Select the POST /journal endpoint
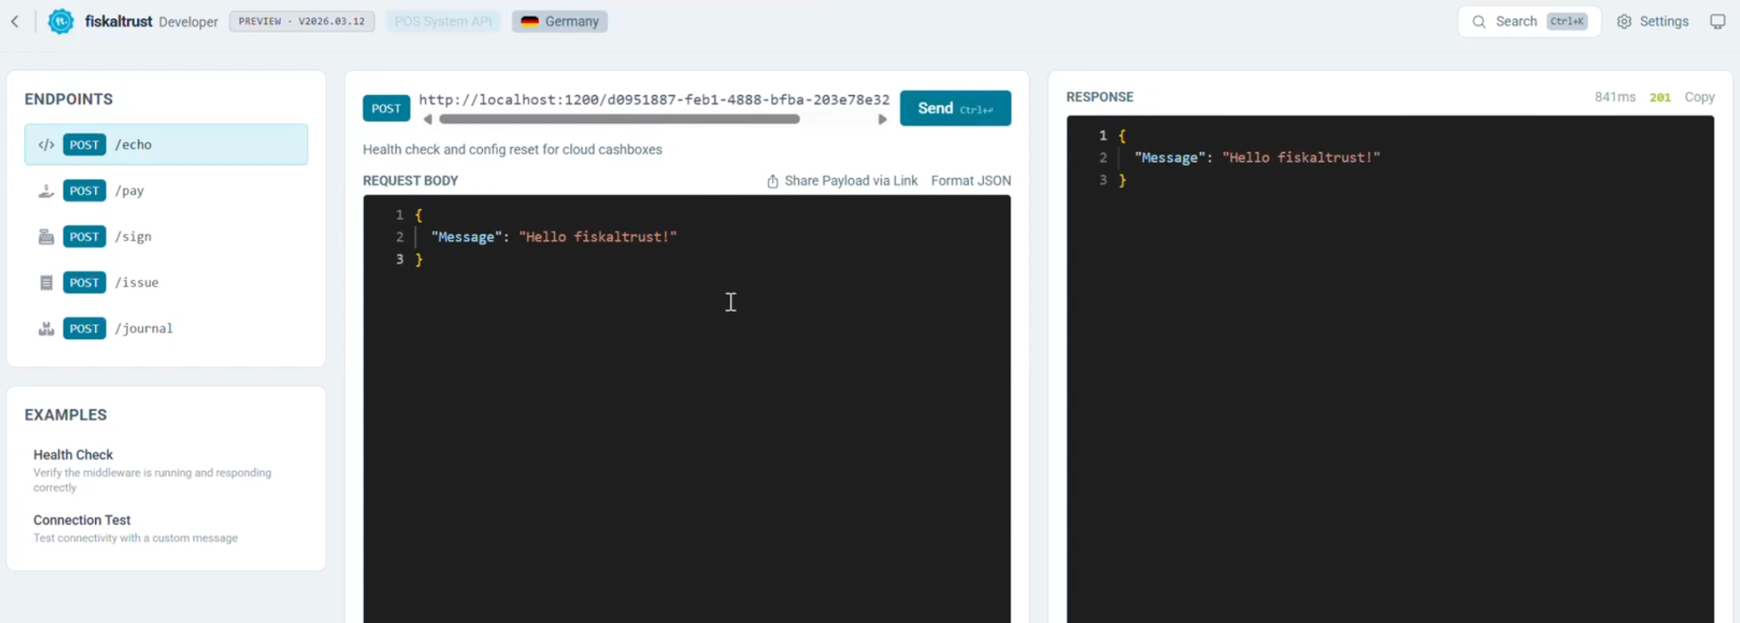The image size is (1740, 623). (x=166, y=328)
